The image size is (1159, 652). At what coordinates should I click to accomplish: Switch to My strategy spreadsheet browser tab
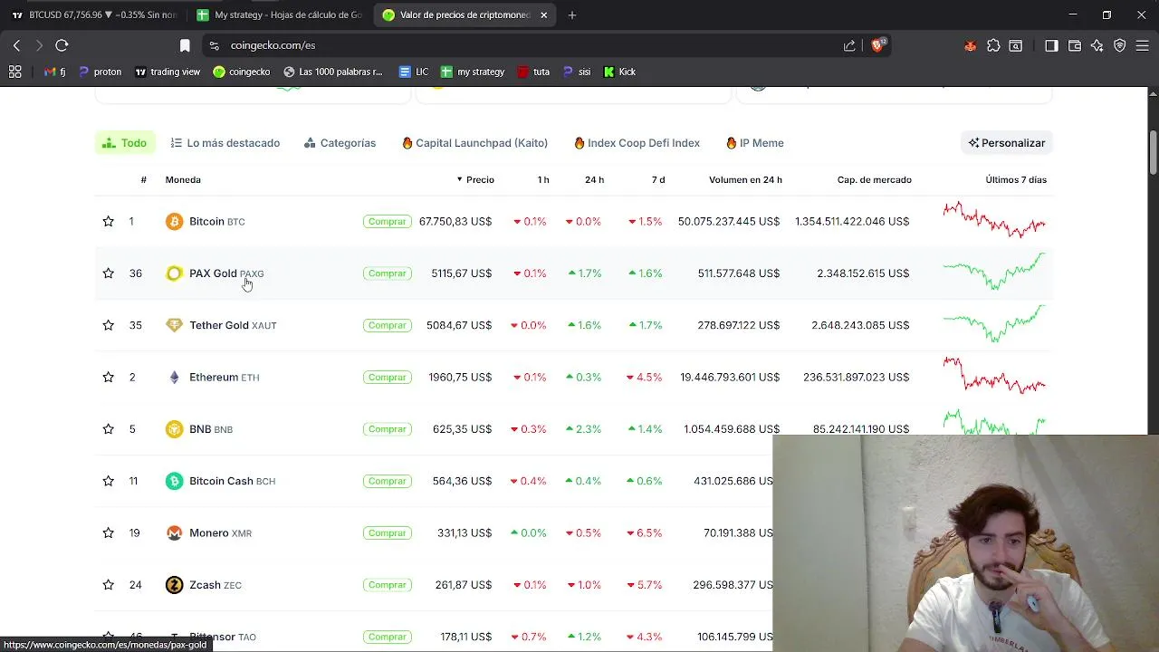[279, 14]
